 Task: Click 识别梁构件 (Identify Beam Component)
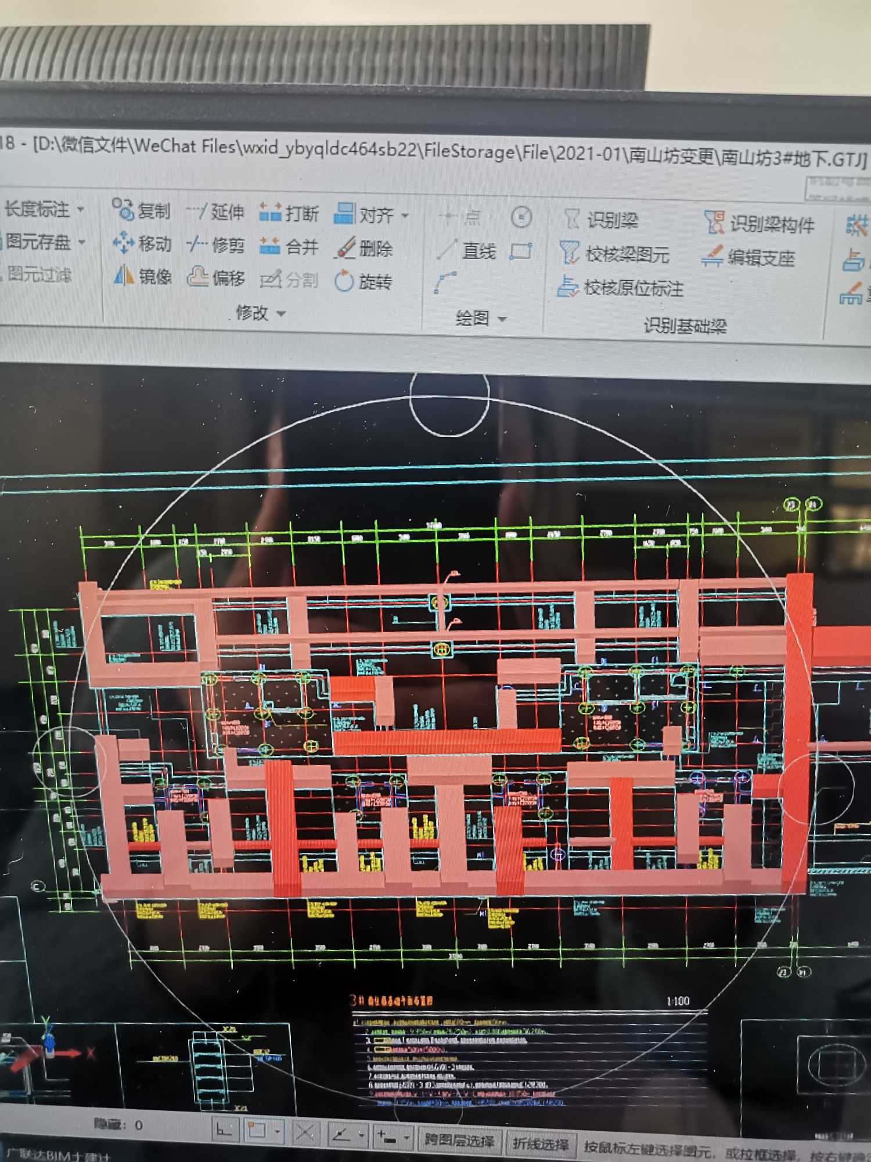(x=760, y=224)
